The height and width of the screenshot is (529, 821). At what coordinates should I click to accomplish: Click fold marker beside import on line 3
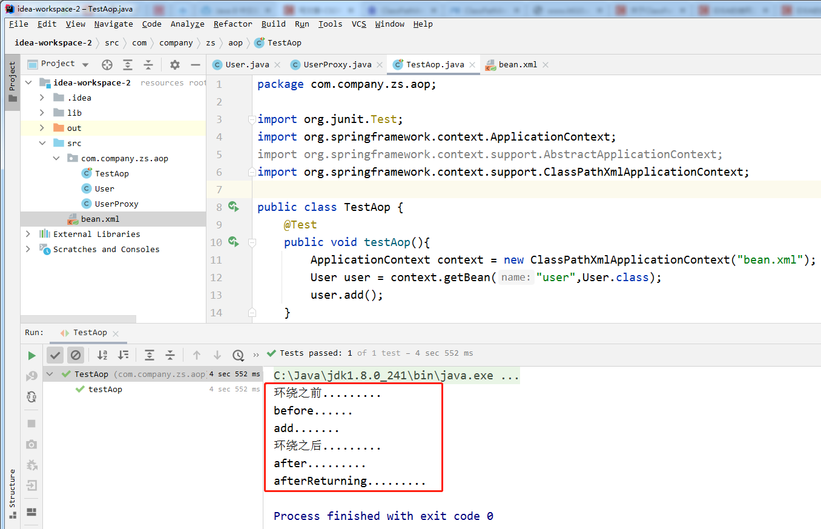[252, 120]
